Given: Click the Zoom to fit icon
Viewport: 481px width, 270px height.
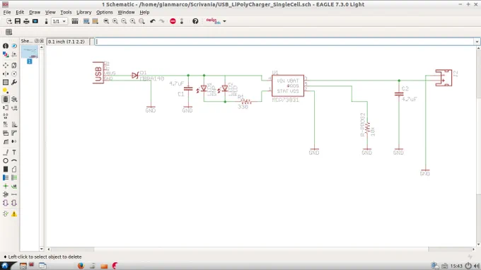Looking at the screenshot, I should (x=106, y=21).
